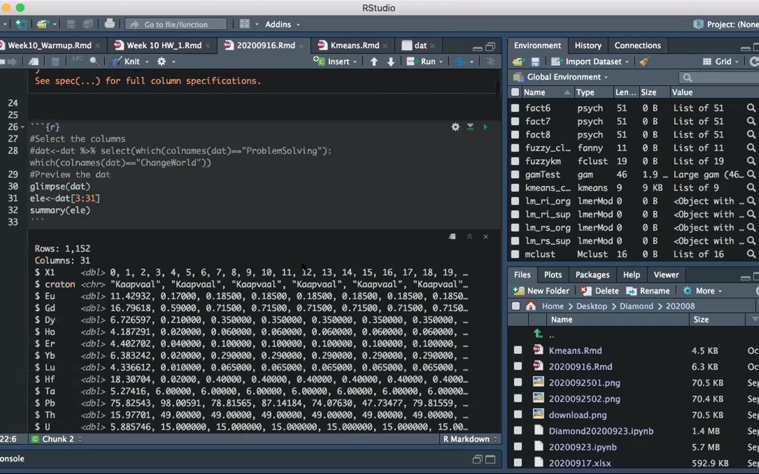Collapse code chunk at line 26

[x=22, y=127]
